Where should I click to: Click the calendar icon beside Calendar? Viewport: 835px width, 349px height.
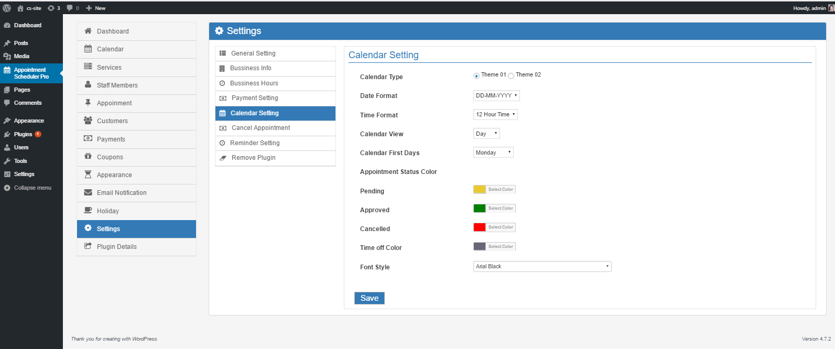click(88, 49)
